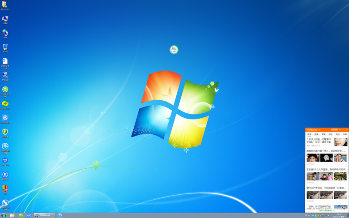
Task: Click the Show Desktop button at the taskbar's right end
Action: (x=348, y=215)
